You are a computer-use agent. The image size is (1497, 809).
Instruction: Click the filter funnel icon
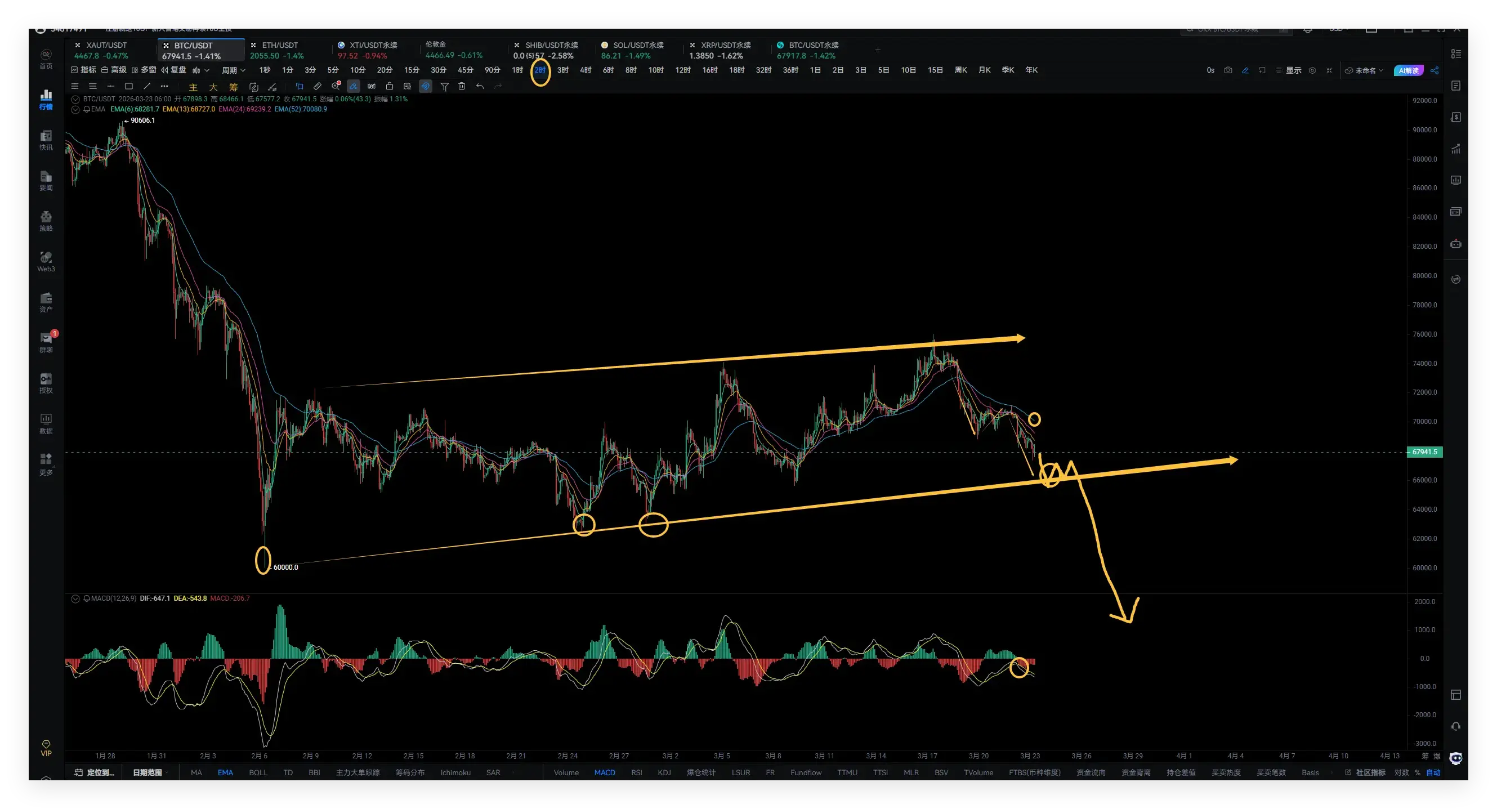click(445, 87)
